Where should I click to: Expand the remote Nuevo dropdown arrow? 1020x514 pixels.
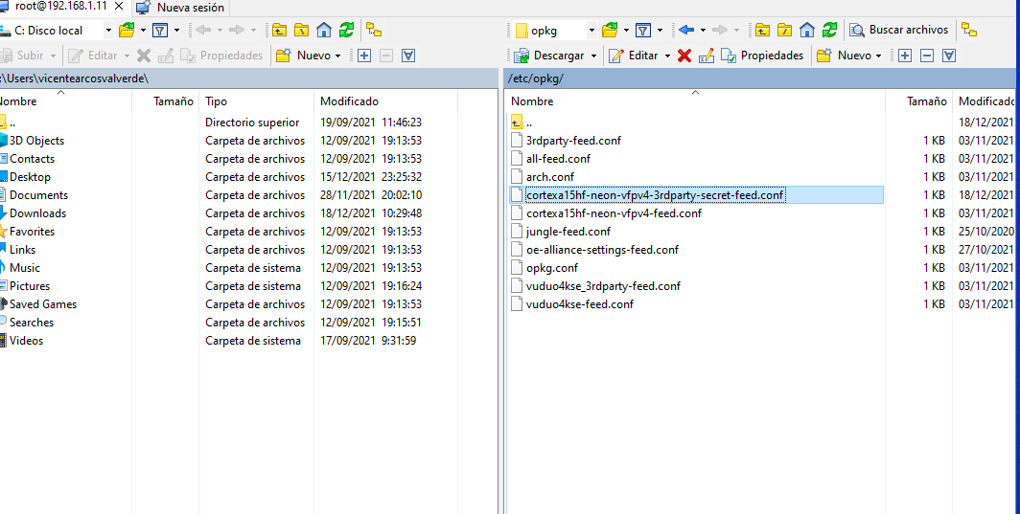(879, 56)
